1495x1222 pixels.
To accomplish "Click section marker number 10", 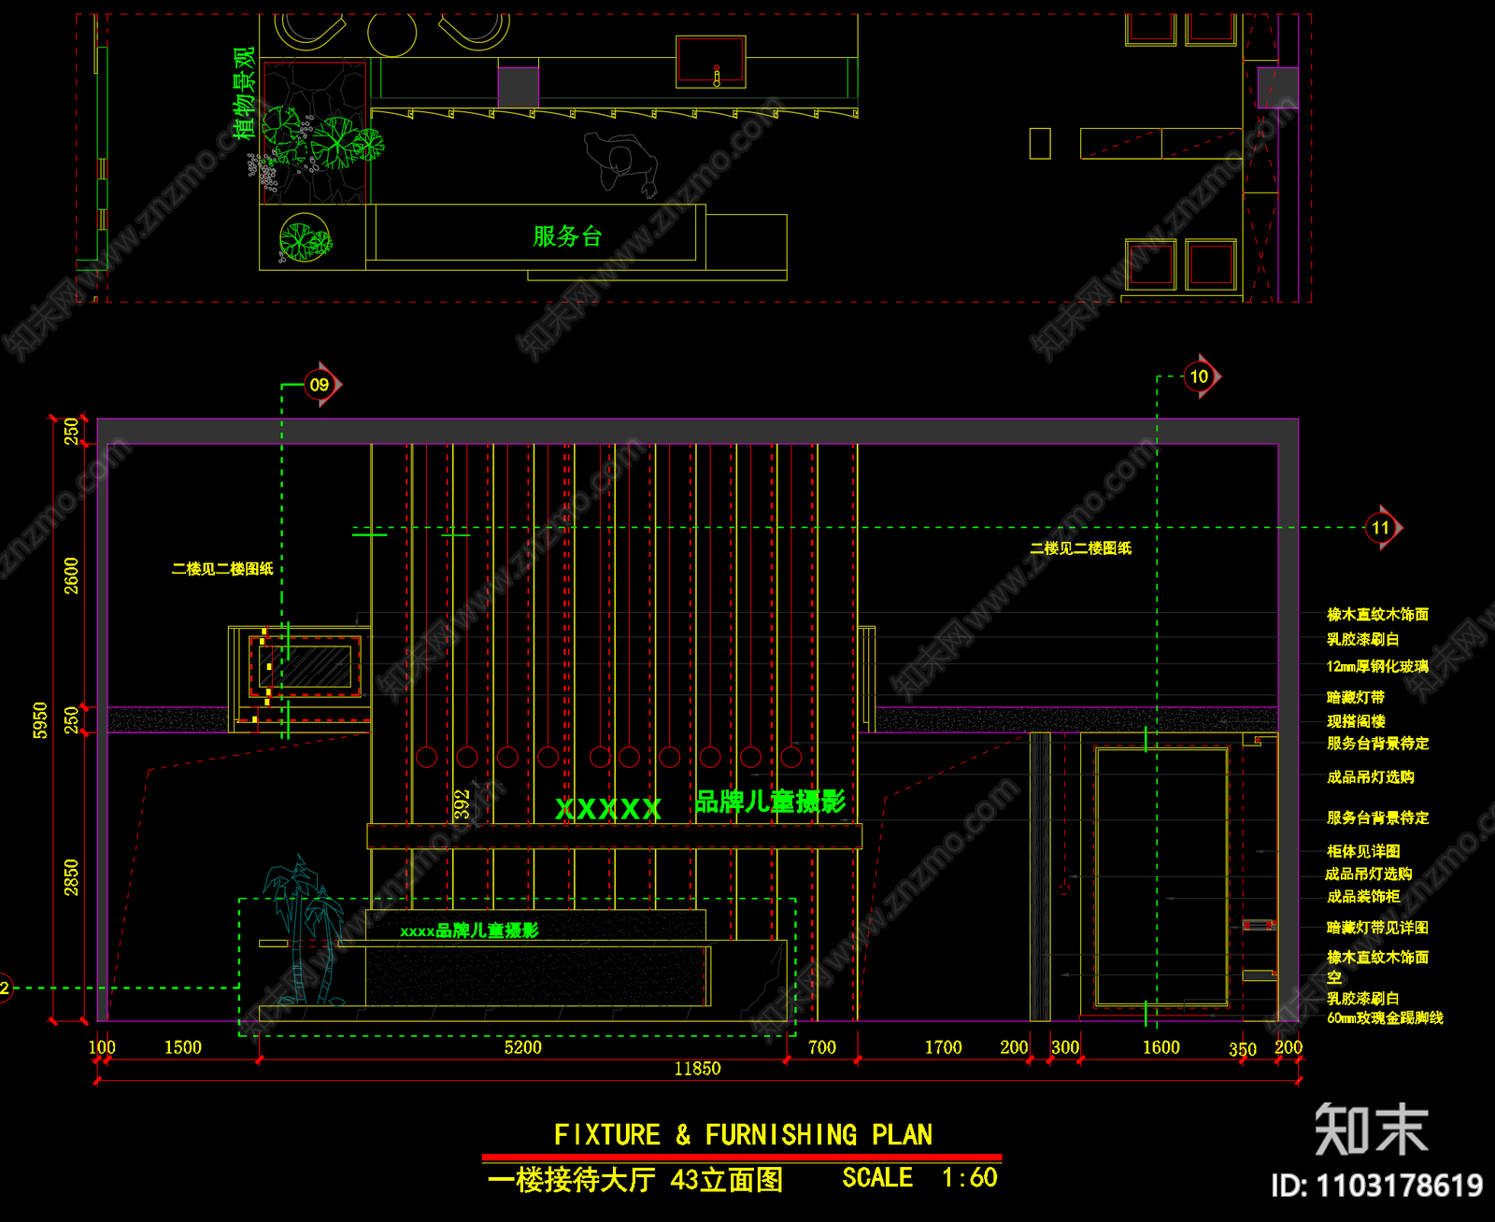I will 1200,377.
